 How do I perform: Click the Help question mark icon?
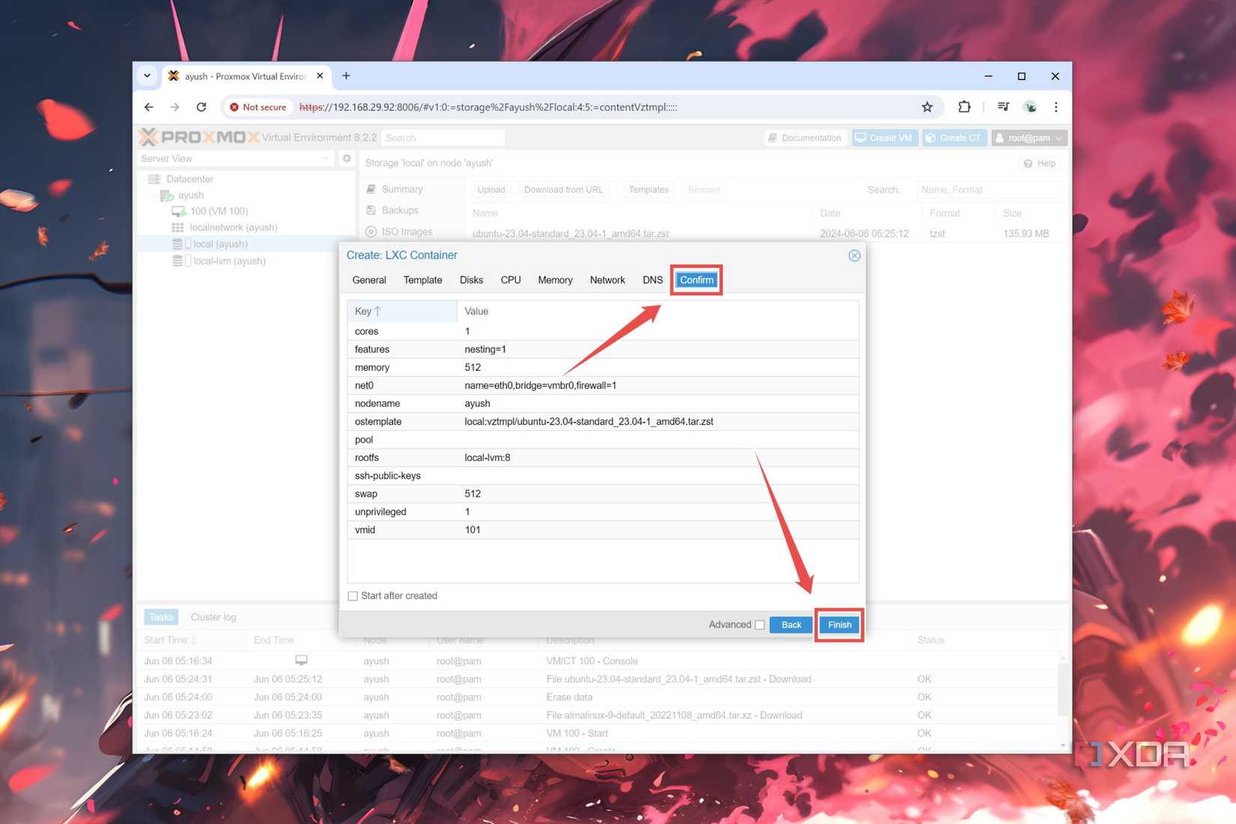click(1029, 163)
